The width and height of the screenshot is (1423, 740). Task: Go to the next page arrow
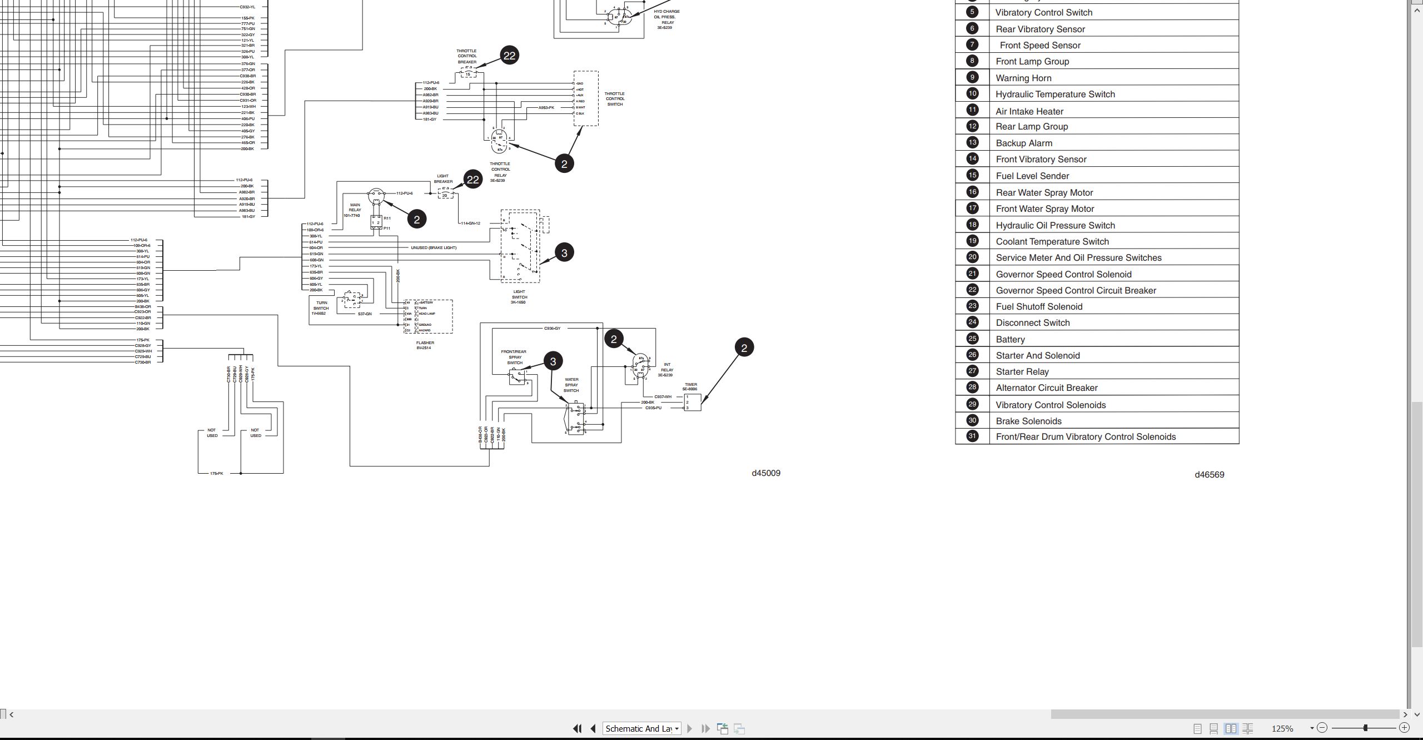click(689, 728)
